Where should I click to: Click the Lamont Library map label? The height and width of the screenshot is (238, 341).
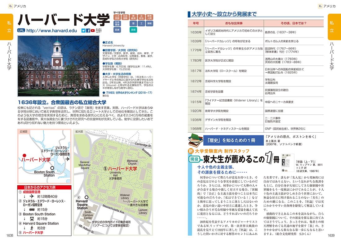pyautogui.click(x=143, y=211)
